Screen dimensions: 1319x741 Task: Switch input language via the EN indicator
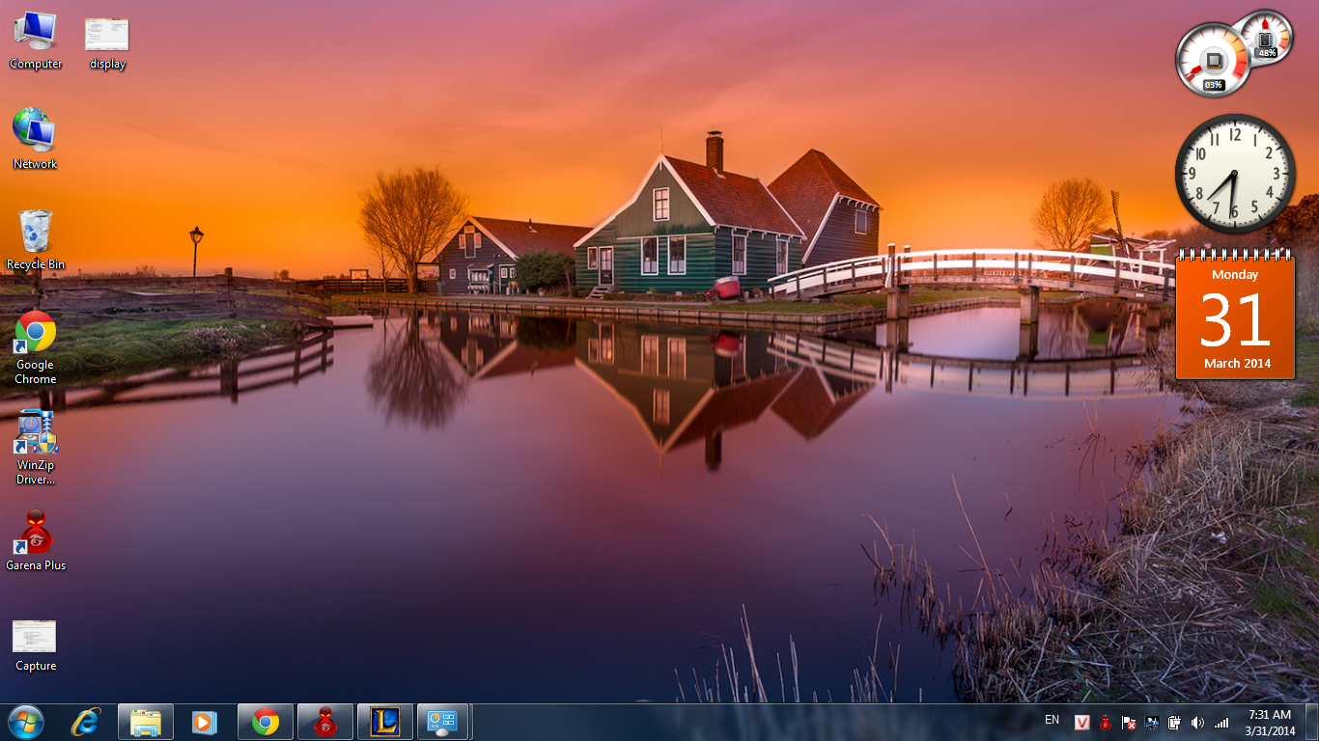click(x=1053, y=721)
